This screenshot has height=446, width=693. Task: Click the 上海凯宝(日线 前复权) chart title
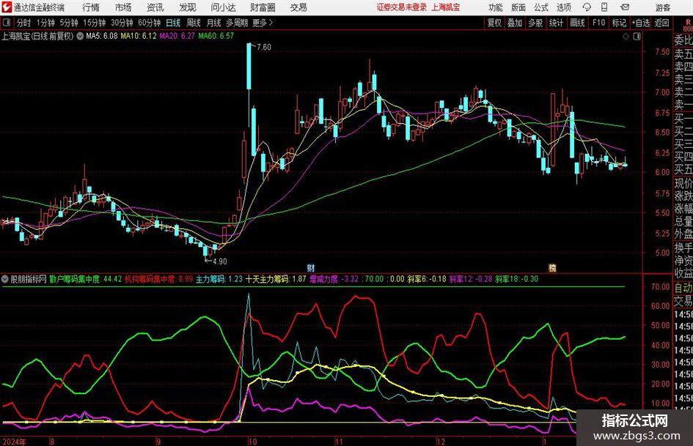37,36
